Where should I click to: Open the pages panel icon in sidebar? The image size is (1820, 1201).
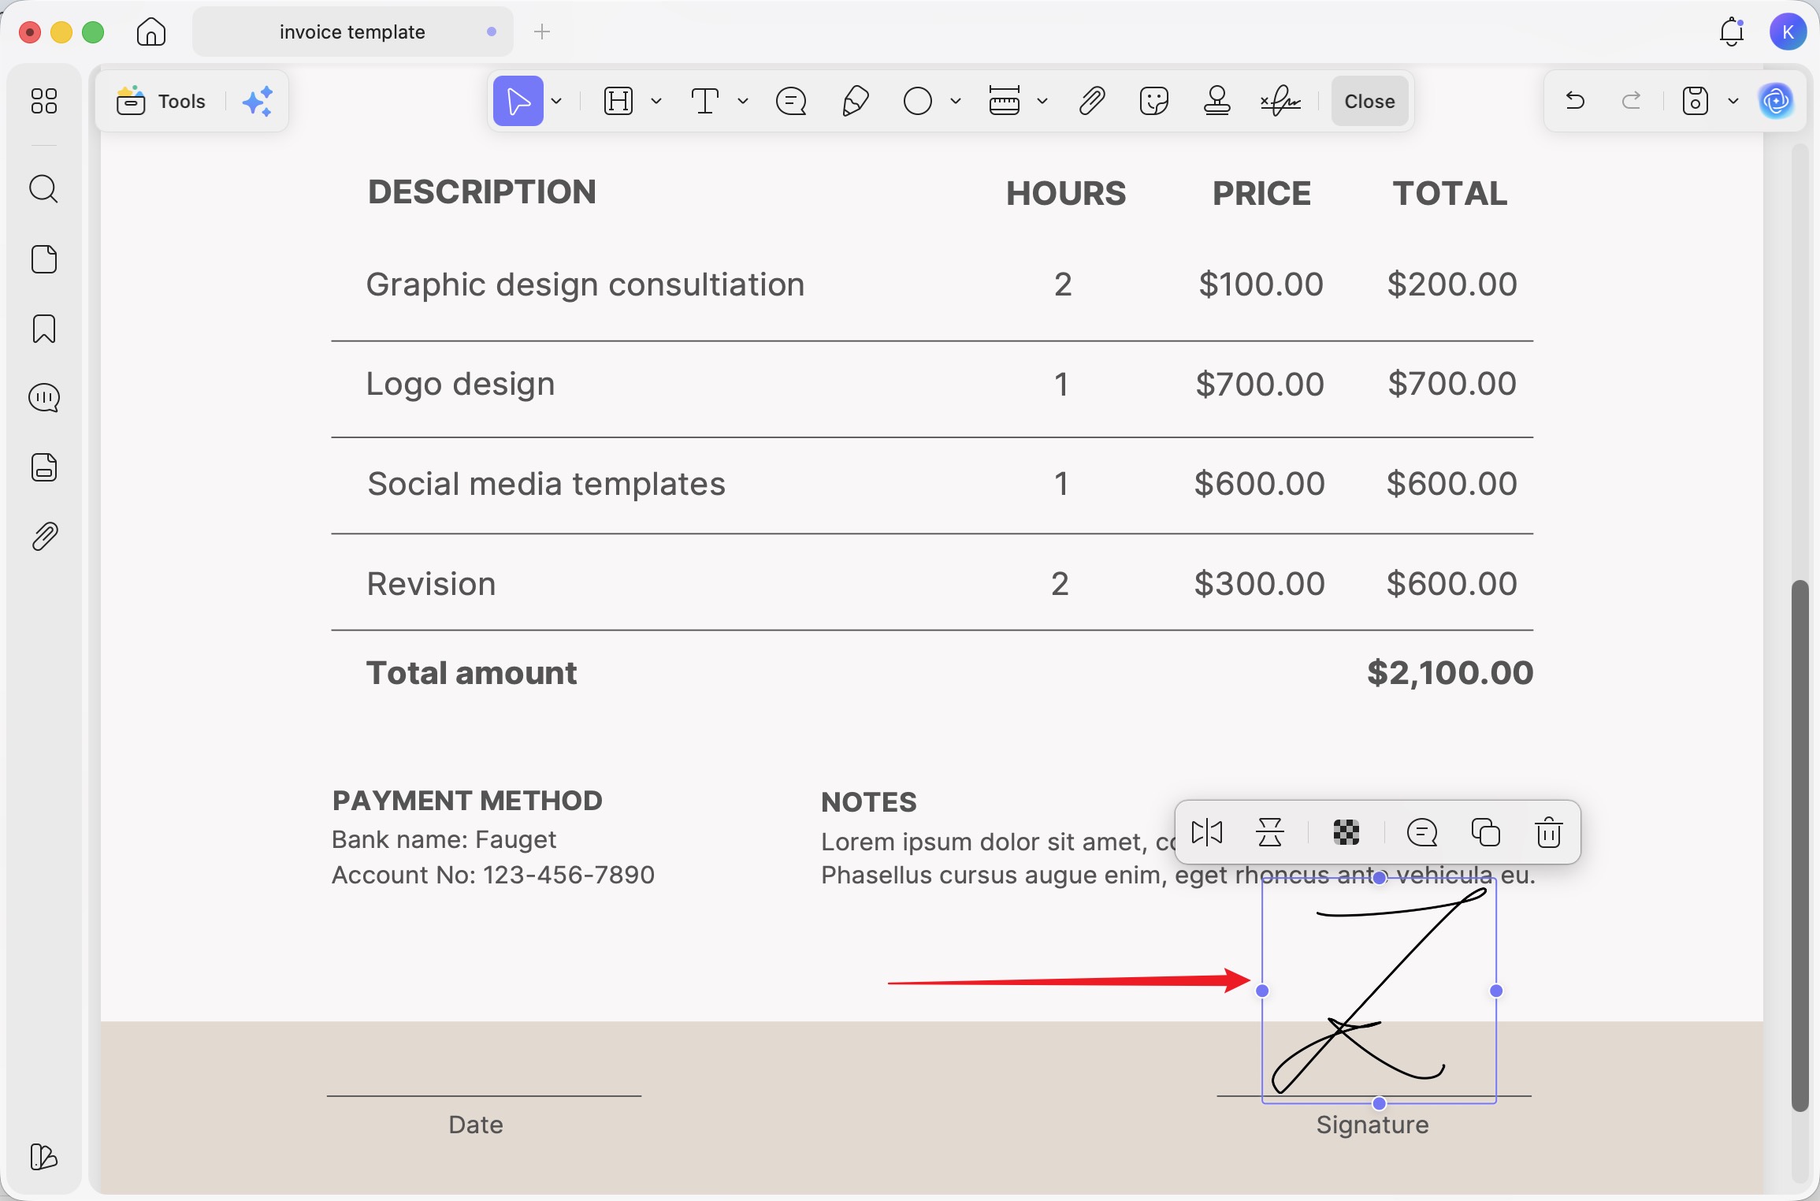pos(44,259)
